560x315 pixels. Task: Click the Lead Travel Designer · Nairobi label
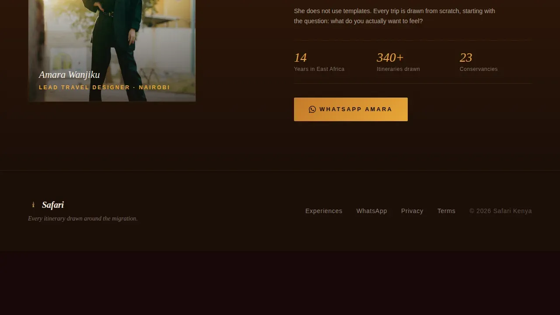[104, 87]
